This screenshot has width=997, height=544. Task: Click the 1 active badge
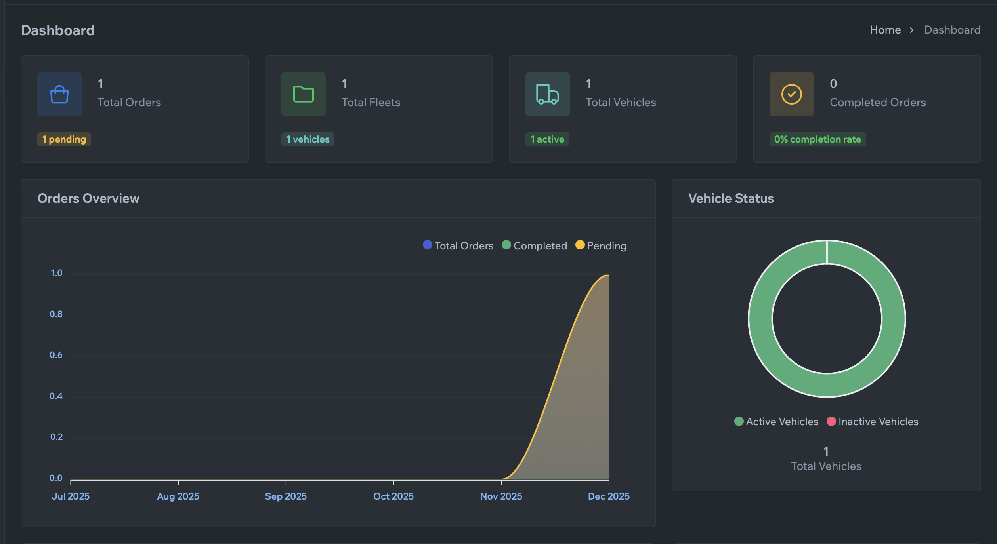point(547,139)
